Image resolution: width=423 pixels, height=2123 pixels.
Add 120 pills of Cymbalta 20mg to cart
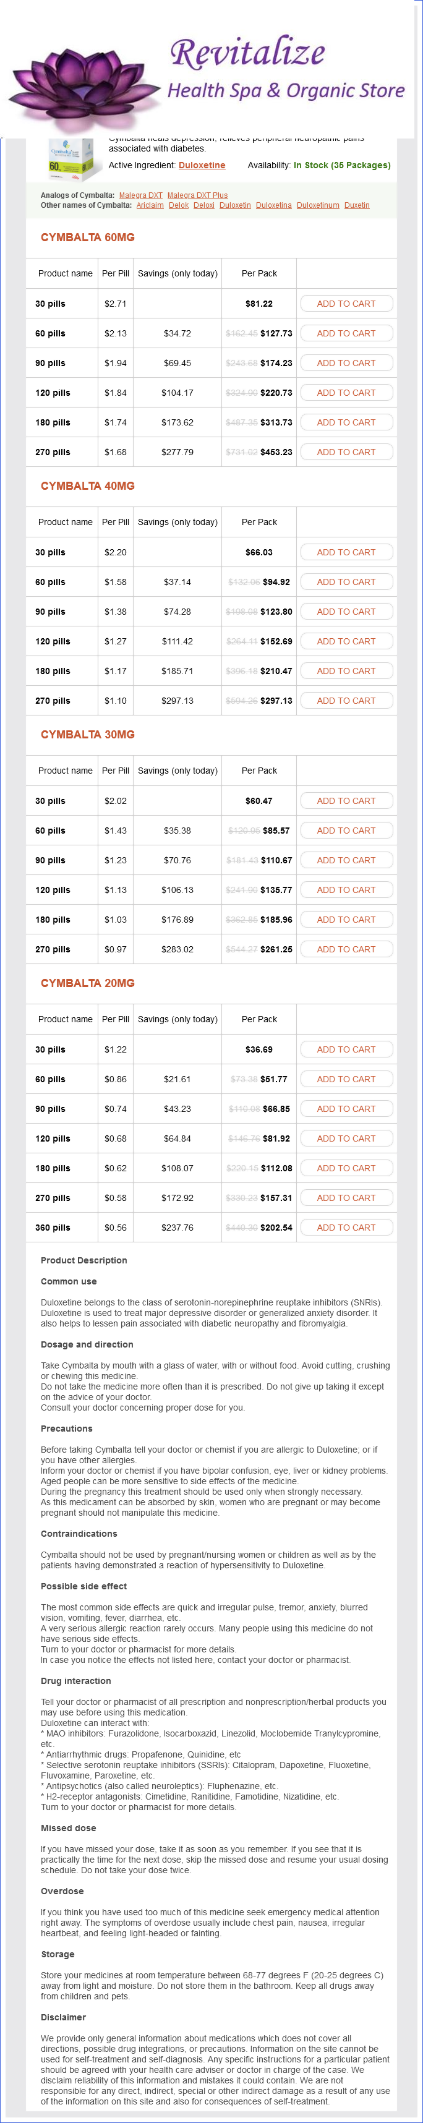coord(346,1138)
